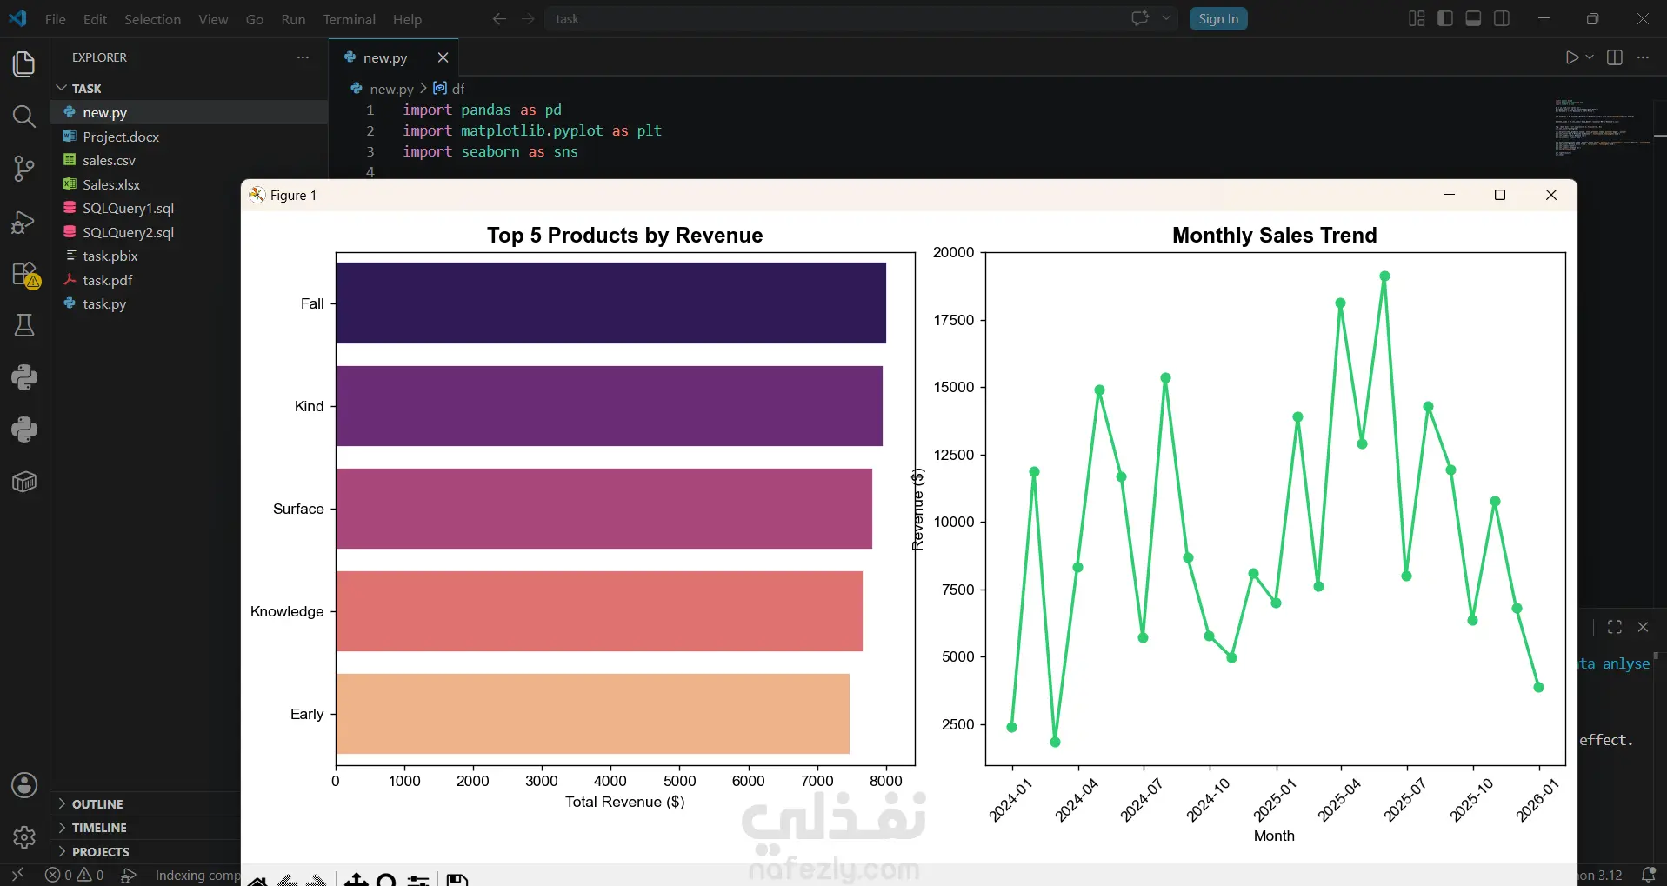This screenshot has width=1667, height=886.
Task: Open the Terminal menu
Action: 350,19
